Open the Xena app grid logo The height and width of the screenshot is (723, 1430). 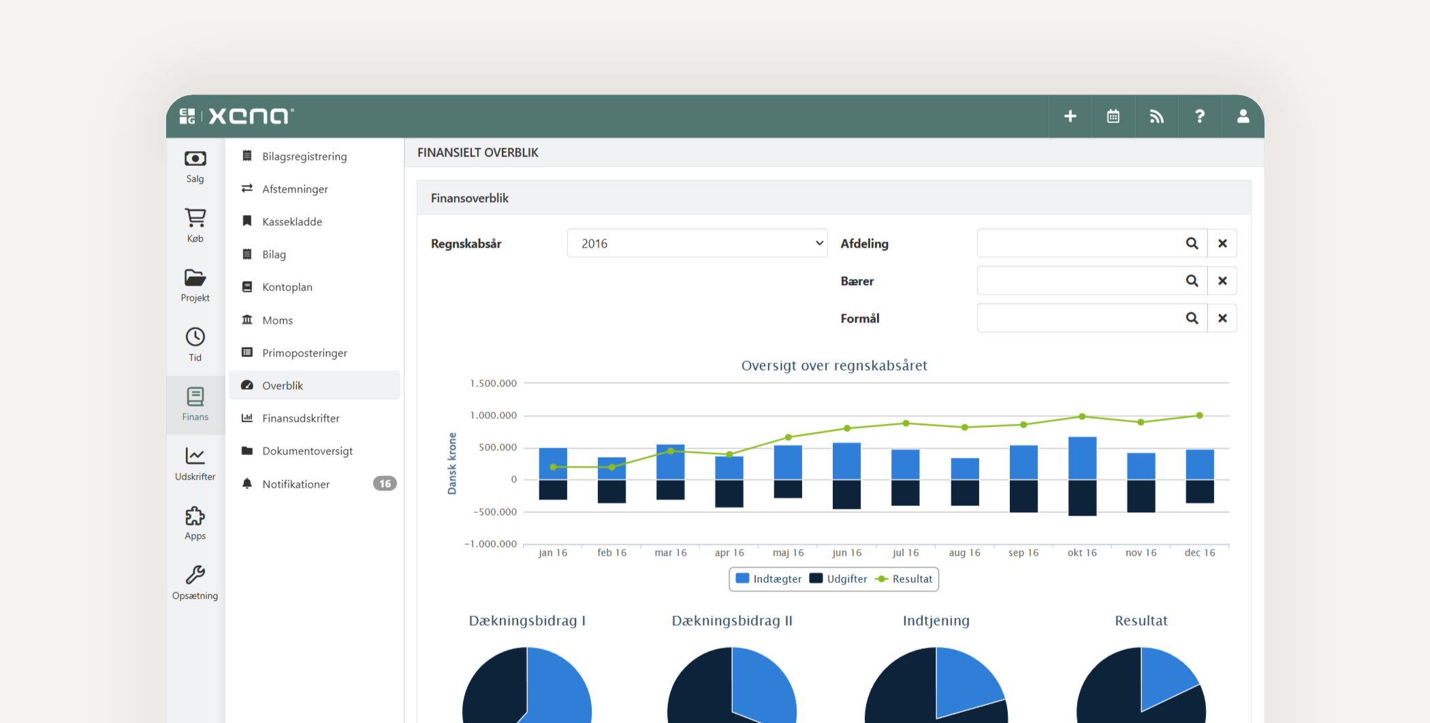[187, 116]
